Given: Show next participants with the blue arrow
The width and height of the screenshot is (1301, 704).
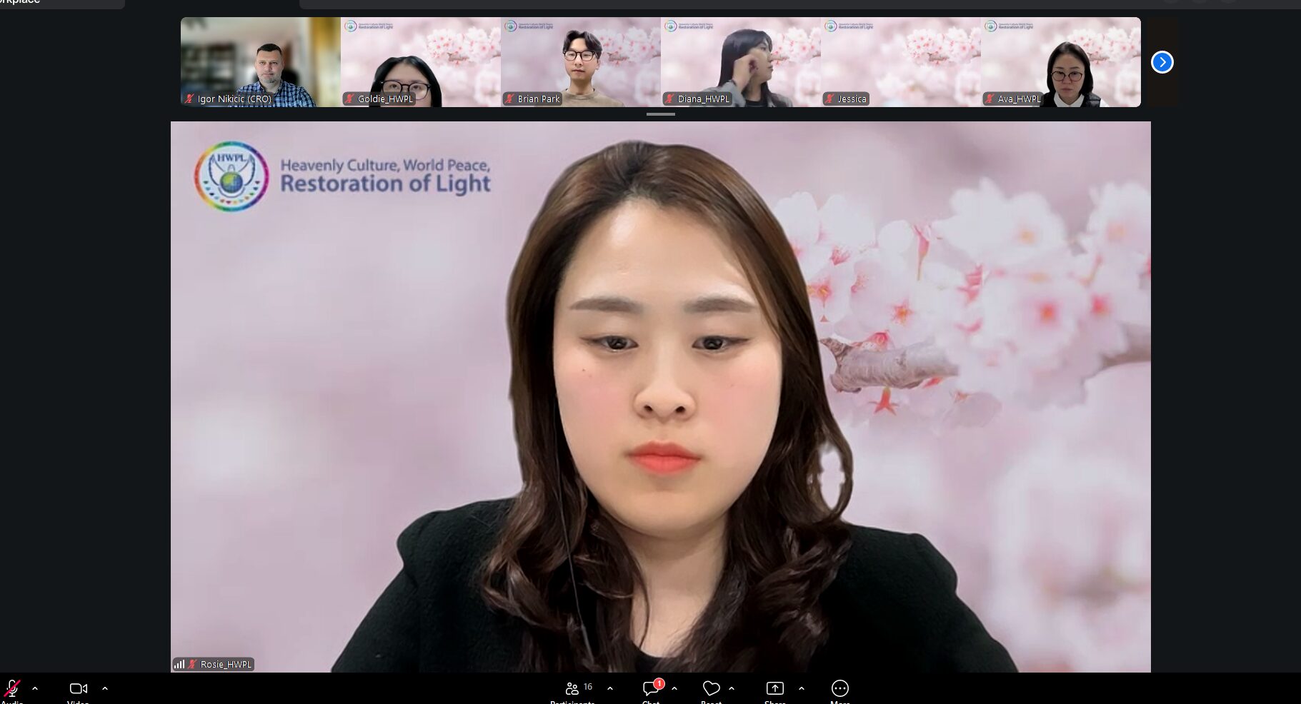Looking at the screenshot, I should coord(1162,63).
